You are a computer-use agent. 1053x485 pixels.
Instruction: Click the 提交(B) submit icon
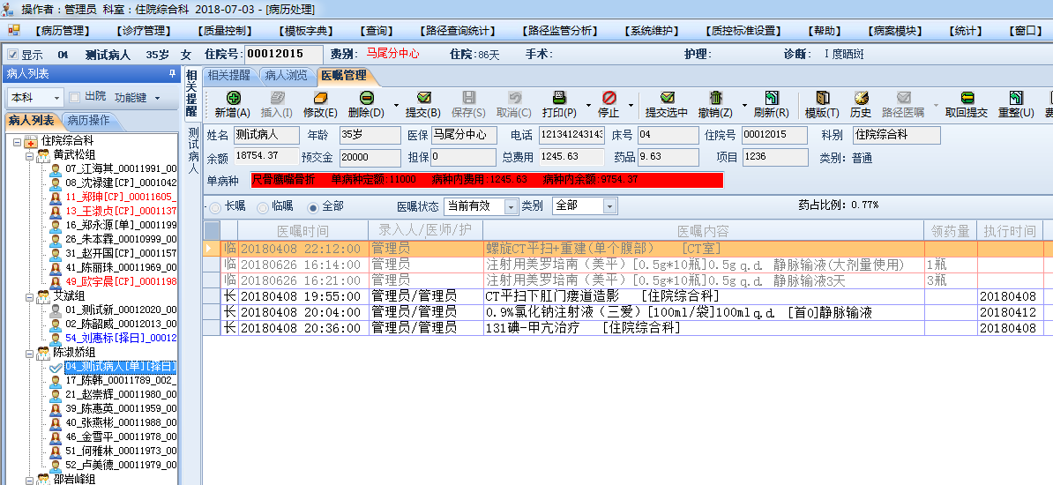pos(423,98)
